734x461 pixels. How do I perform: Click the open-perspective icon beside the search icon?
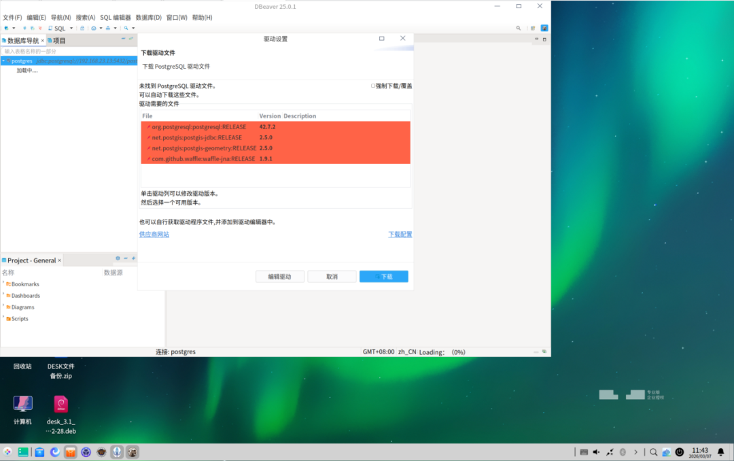point(533,28)
